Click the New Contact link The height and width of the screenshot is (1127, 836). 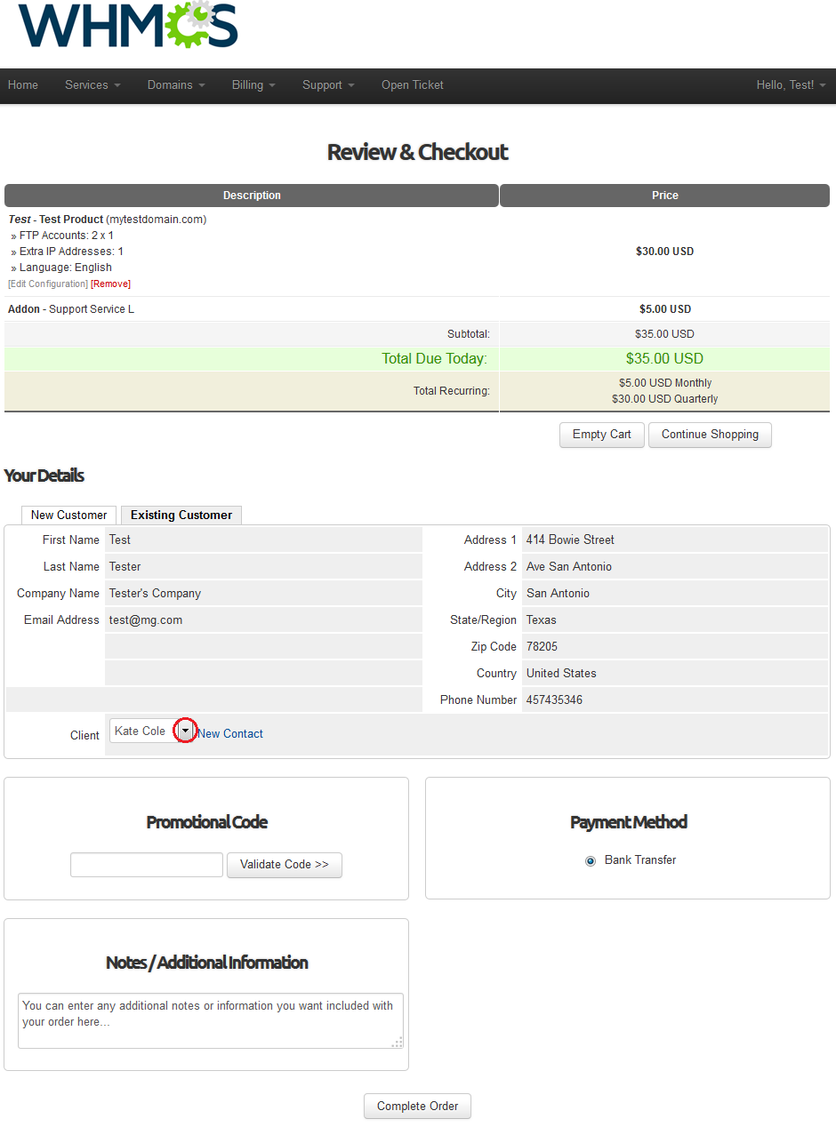230,733
